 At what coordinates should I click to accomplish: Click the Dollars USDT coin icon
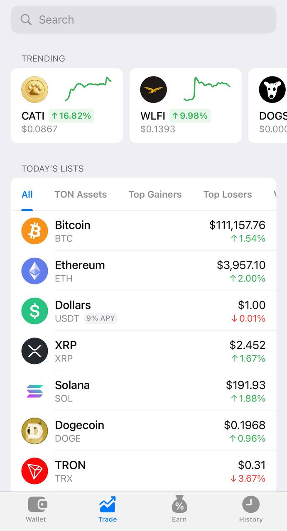click(34, 311)
